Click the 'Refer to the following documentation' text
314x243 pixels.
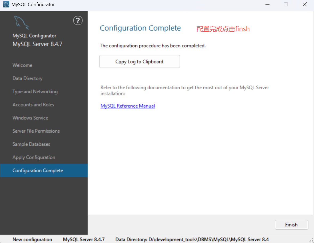(185, 90)
